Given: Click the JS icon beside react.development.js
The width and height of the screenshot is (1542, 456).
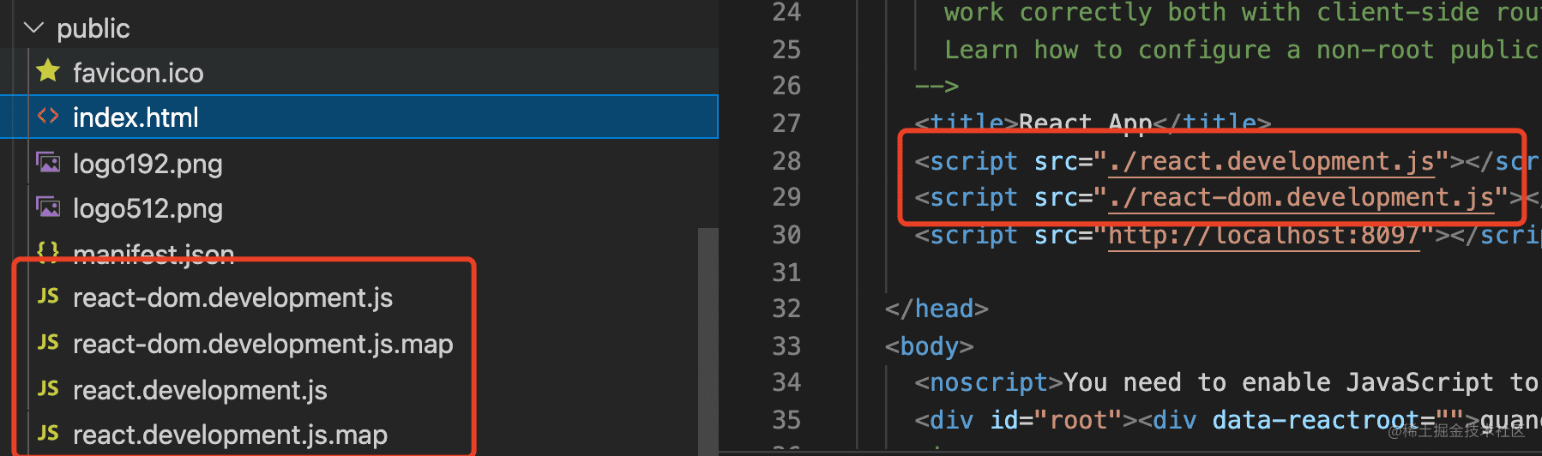Looking at the screenshot, I should (49, 389).
